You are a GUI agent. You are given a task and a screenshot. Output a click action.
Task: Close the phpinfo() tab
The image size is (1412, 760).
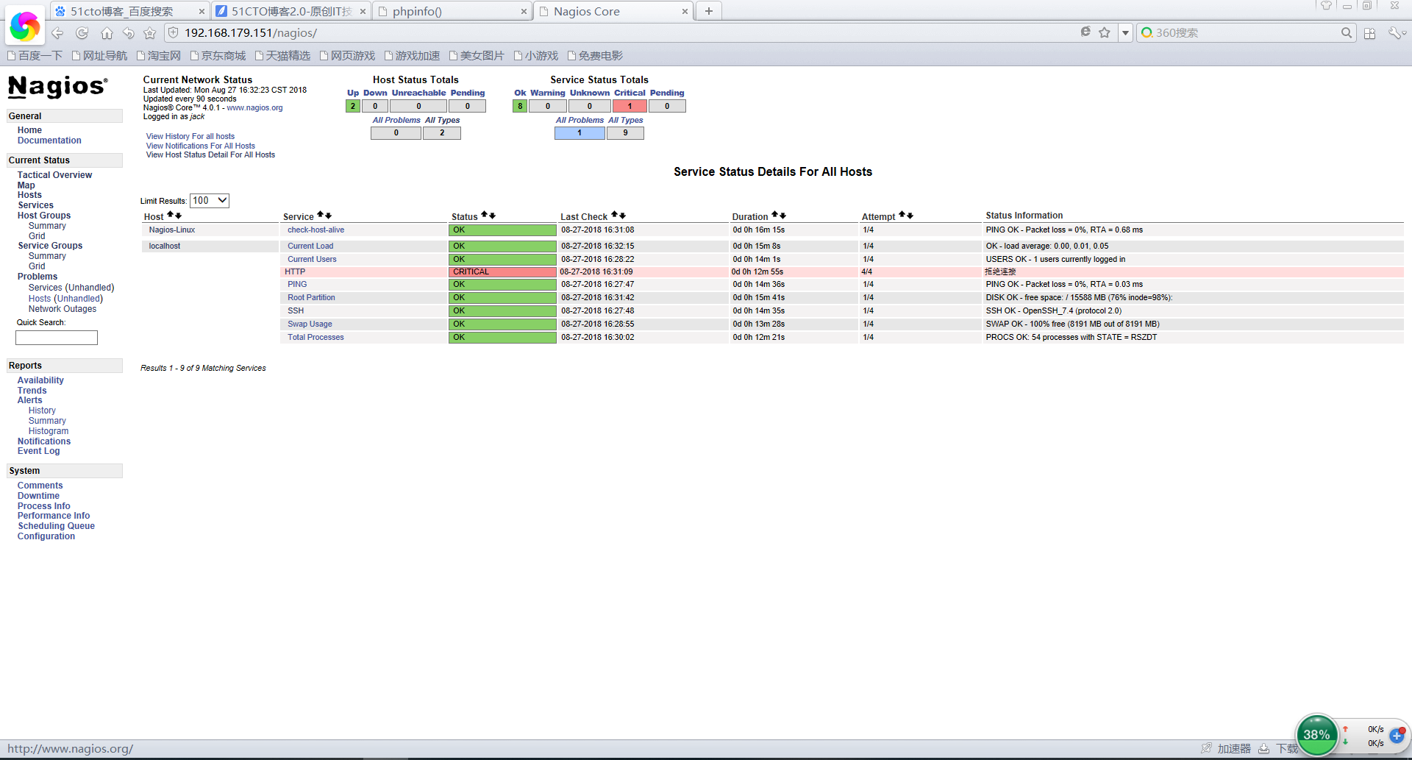pos(524,12)
